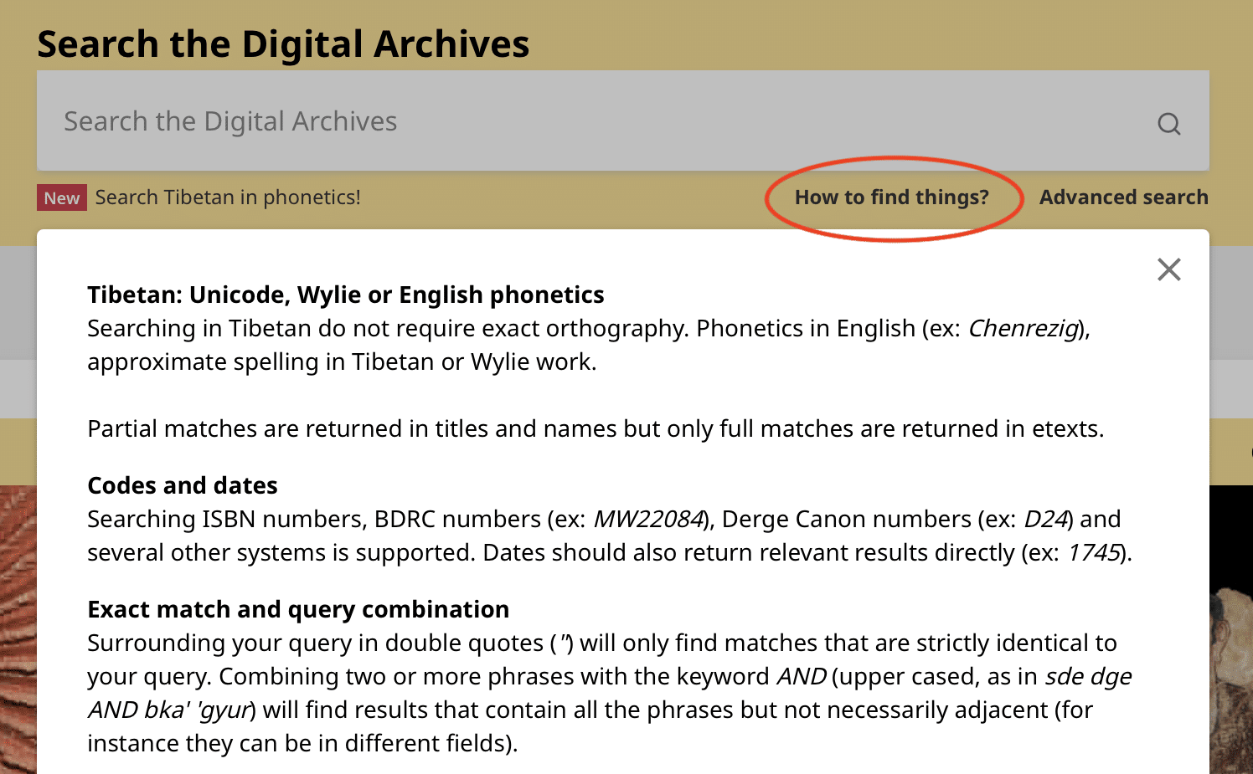Click the magnifying glass search icon

tap(1168, 124)
